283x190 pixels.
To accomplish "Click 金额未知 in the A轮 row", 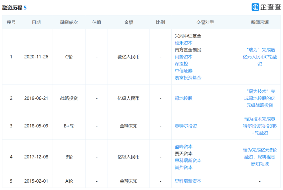I will [x=128, y=181].
